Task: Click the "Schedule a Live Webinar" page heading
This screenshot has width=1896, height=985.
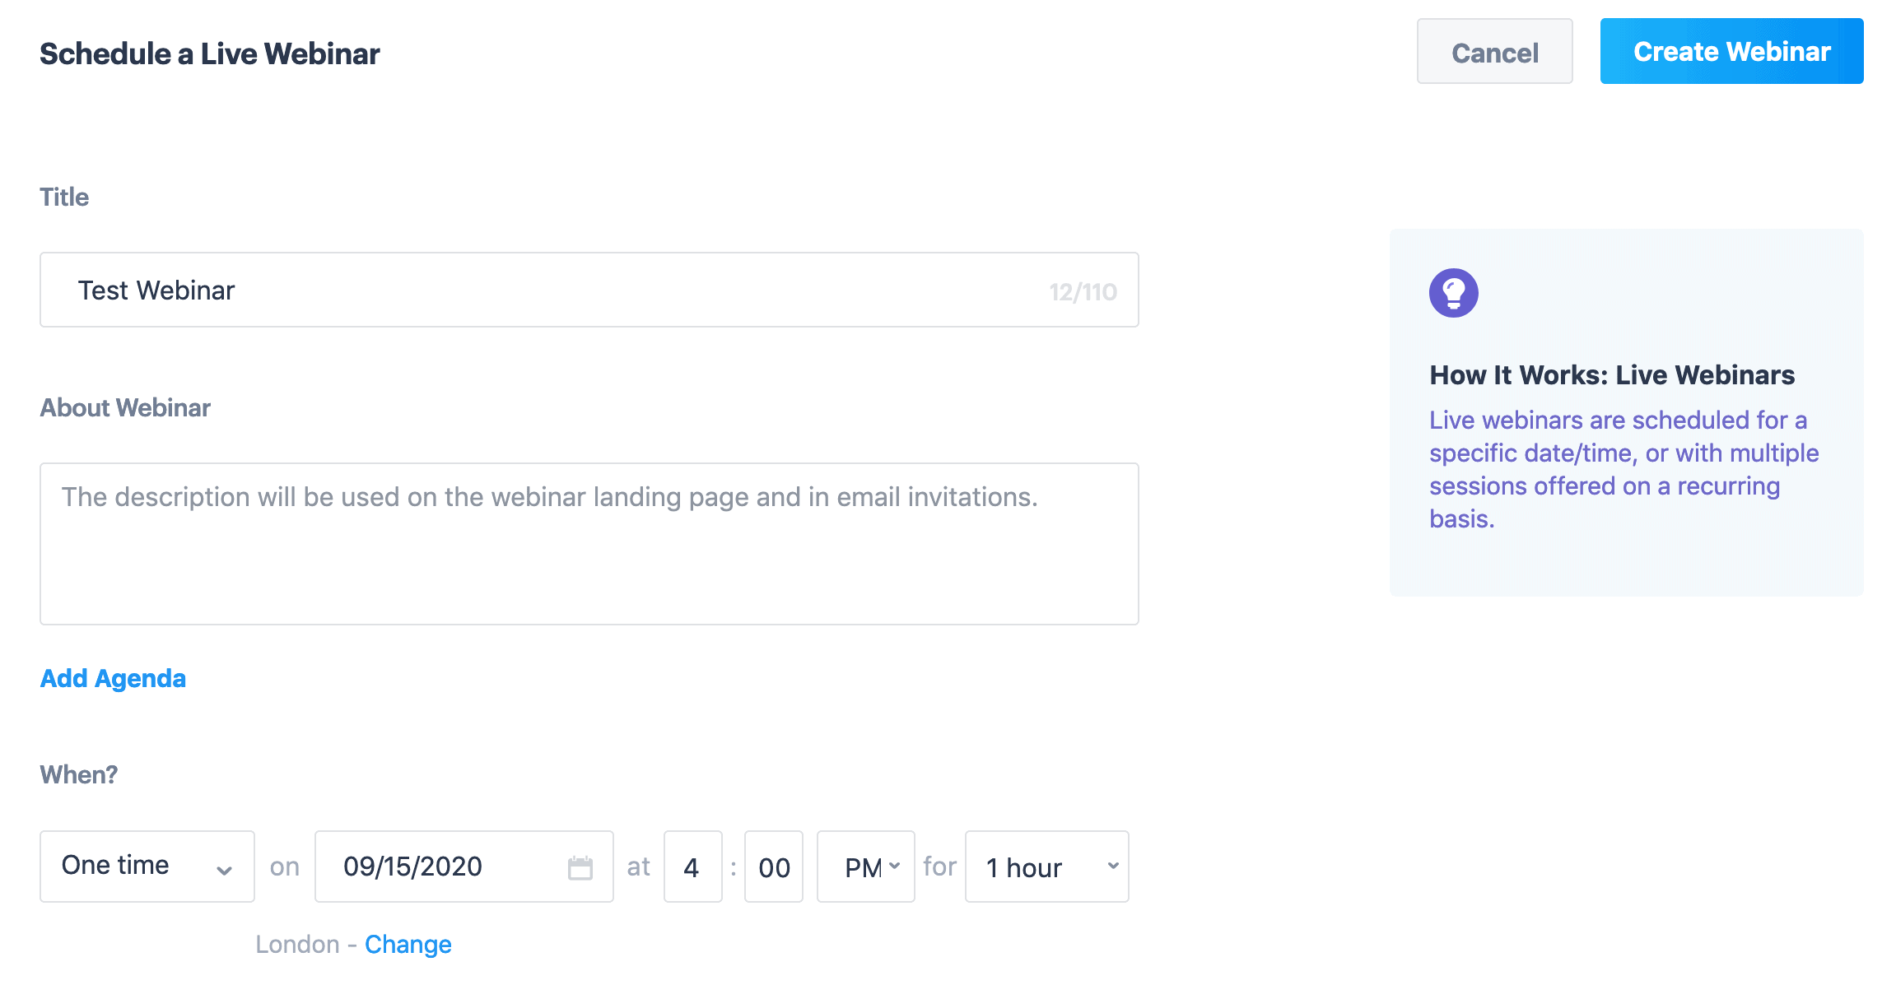Action: (209, 53)
